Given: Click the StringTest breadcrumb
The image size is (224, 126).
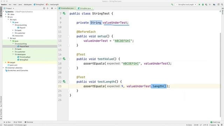Looking at the screenshot, I should tap(39, 5).
